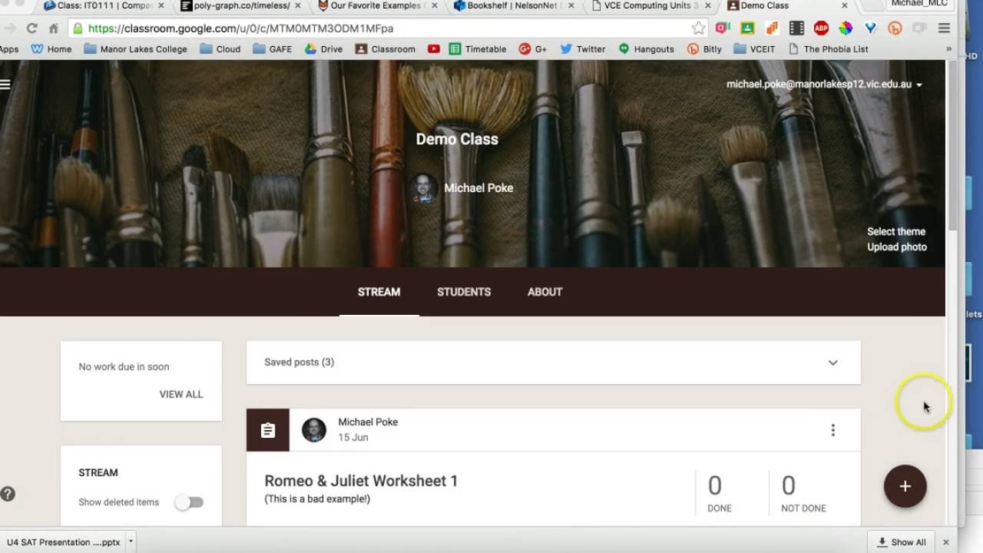Switch to the ABOUT tab
This screenshot has height=553, width=983.
click(544, 292)
